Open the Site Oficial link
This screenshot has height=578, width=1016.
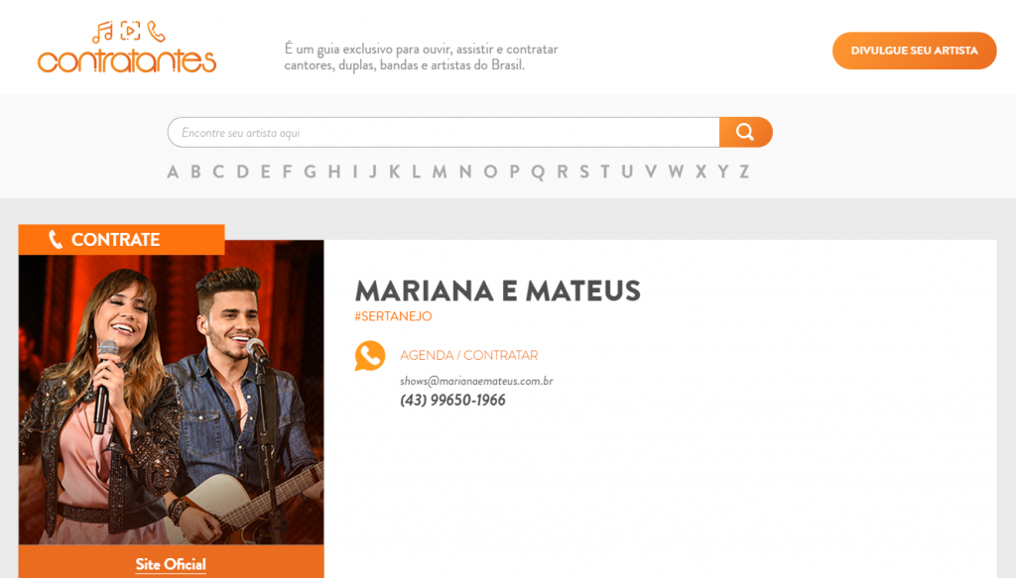(171, 564)
